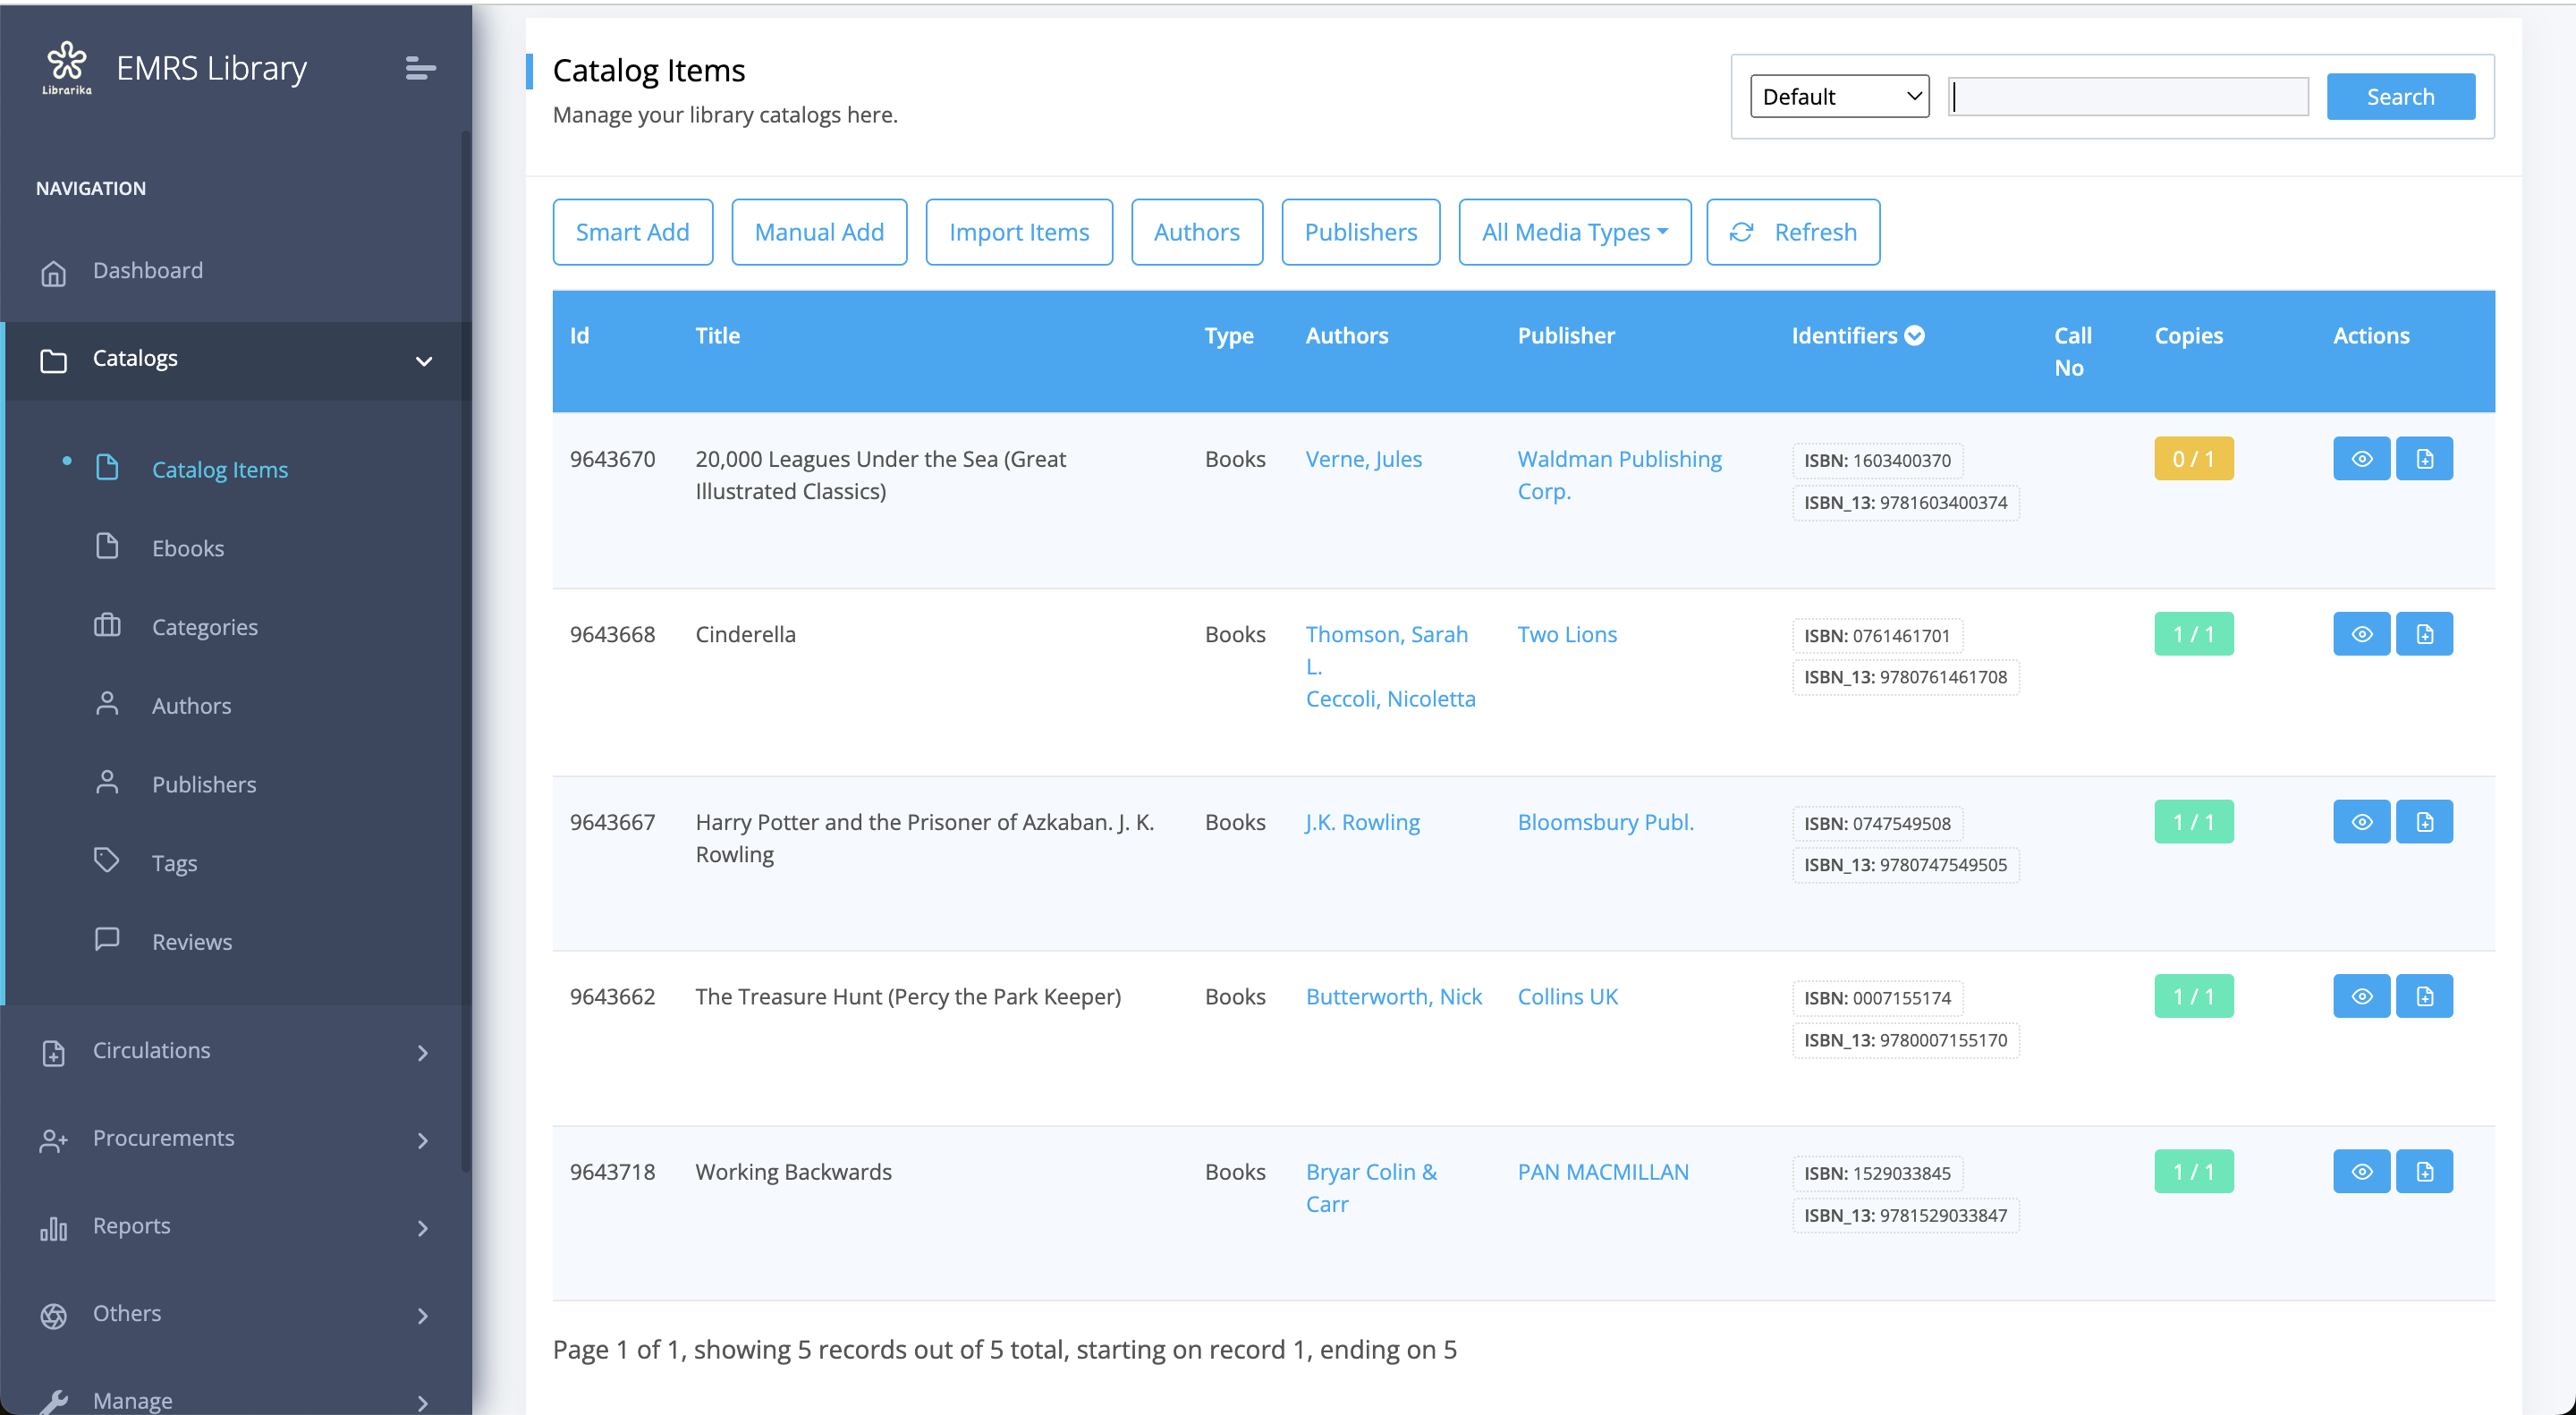The image size is (2576, 1415).
Task: Click the Categories briefcase icon
Action: [107, 626]
